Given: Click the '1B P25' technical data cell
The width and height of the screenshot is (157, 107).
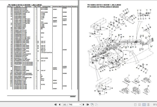Looking at the screenshot, I should click(x=43, y=85).
